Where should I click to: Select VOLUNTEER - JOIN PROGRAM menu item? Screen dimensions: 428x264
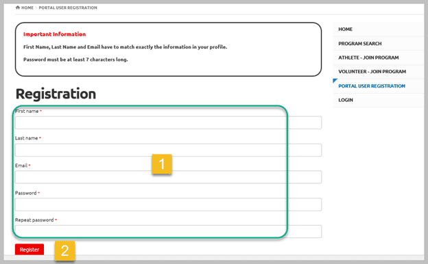(x=372, y=72)
